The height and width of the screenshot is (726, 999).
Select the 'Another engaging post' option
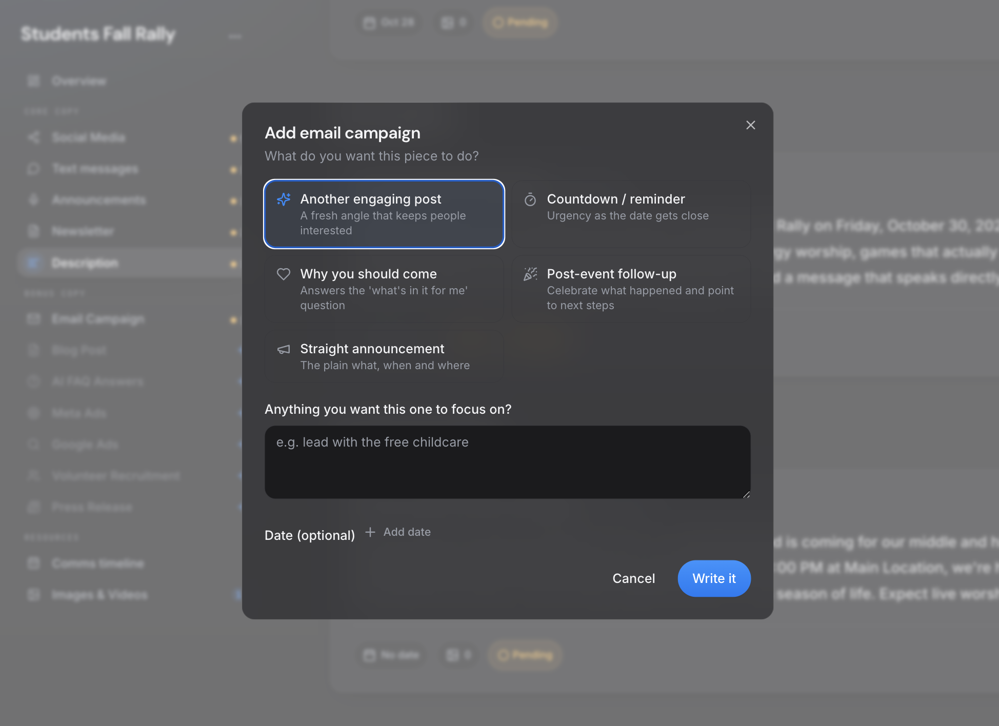[x=384, y=214]
